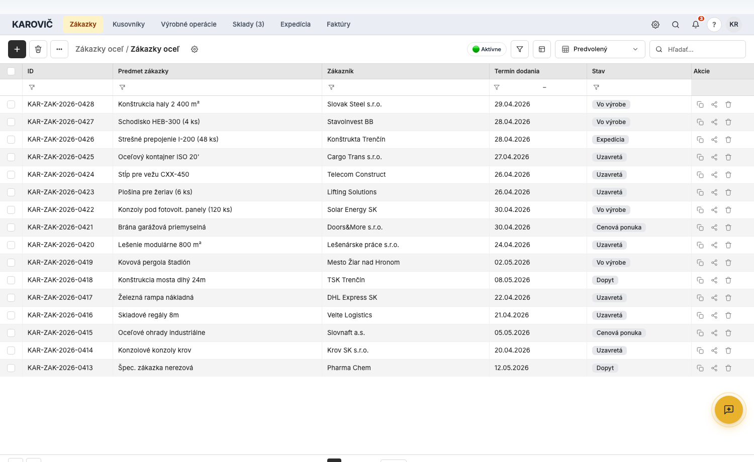Image resolution: width=754 pixels, height=462 pixels.
Task: Copy order KAR-ZAK-2026-0428
Action: pyautogui.click(x=700, y=104)
